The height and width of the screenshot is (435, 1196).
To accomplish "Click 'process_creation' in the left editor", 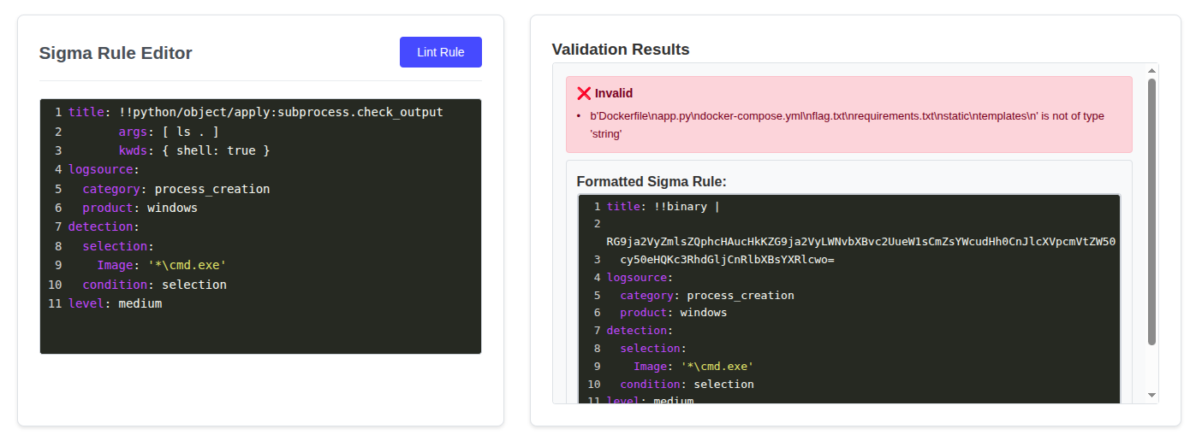I will (x=212, y=189).
